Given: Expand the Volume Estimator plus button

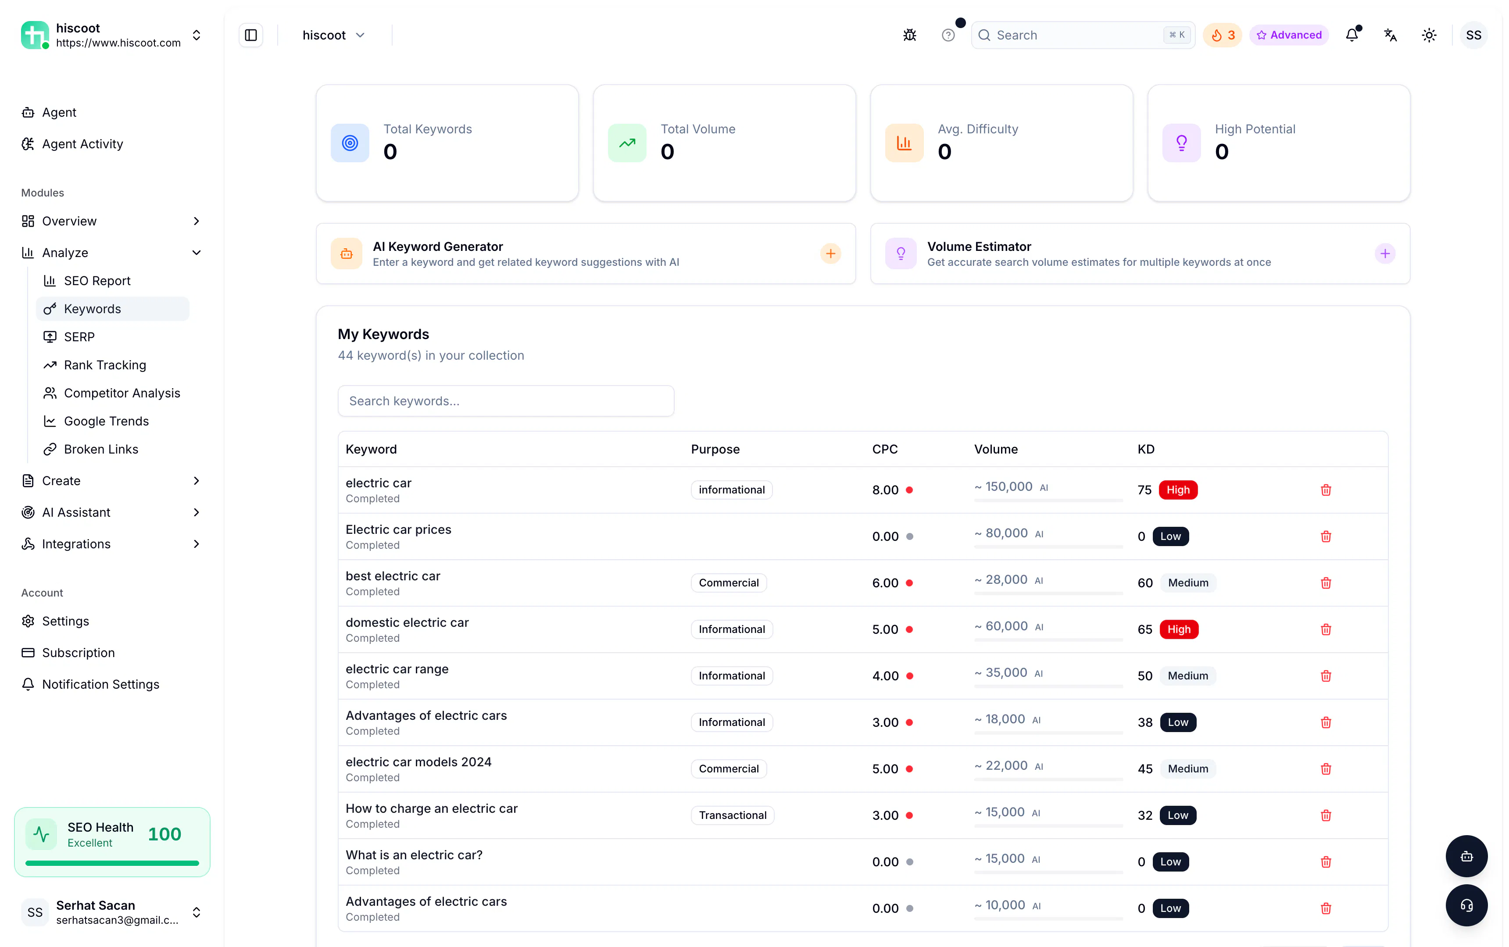Looking at the screenshot, I should click(x=1384, y=254).
